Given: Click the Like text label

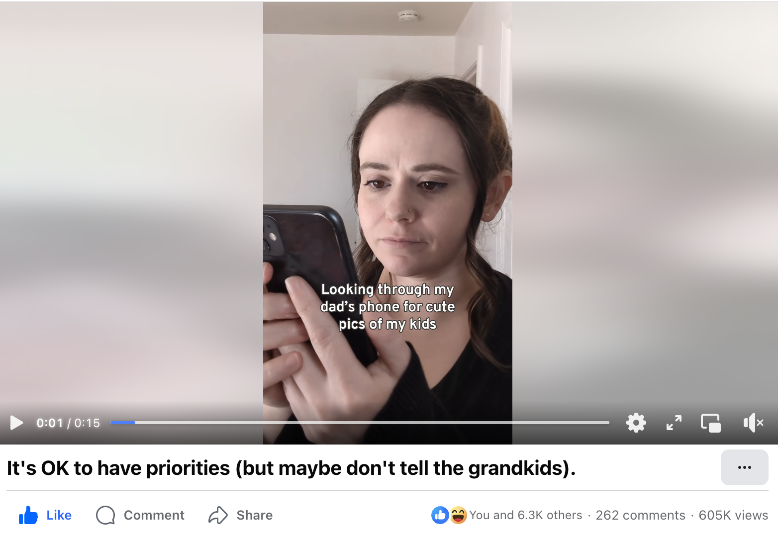Looking at the screenshot, I should coord(59,515).
